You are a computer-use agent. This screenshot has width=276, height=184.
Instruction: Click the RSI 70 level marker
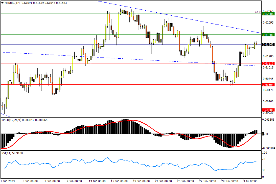264,159
